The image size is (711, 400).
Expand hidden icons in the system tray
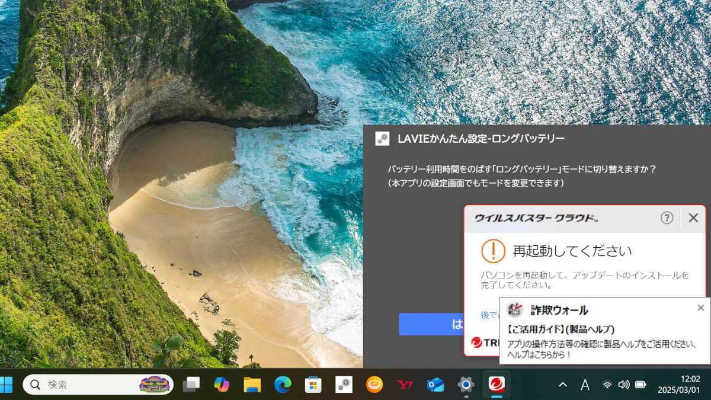tap(563, 384)
